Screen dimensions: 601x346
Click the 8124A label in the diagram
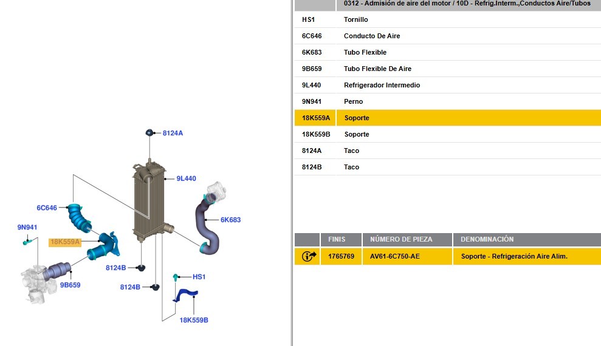(x=173, y=133)
